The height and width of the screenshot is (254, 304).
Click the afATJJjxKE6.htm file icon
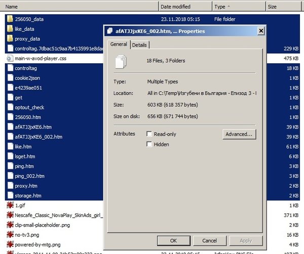coord(10,127)
